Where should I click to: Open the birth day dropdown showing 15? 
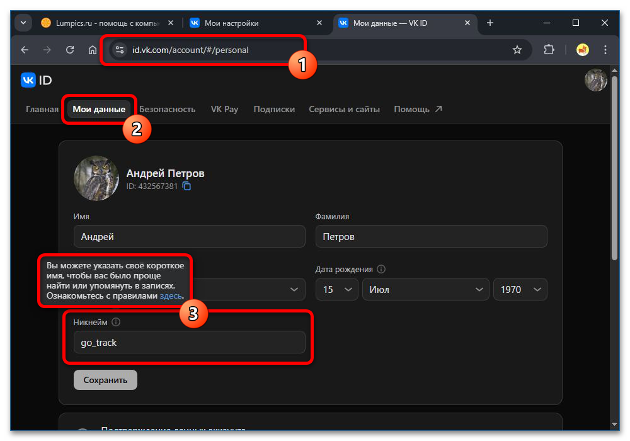336,289
